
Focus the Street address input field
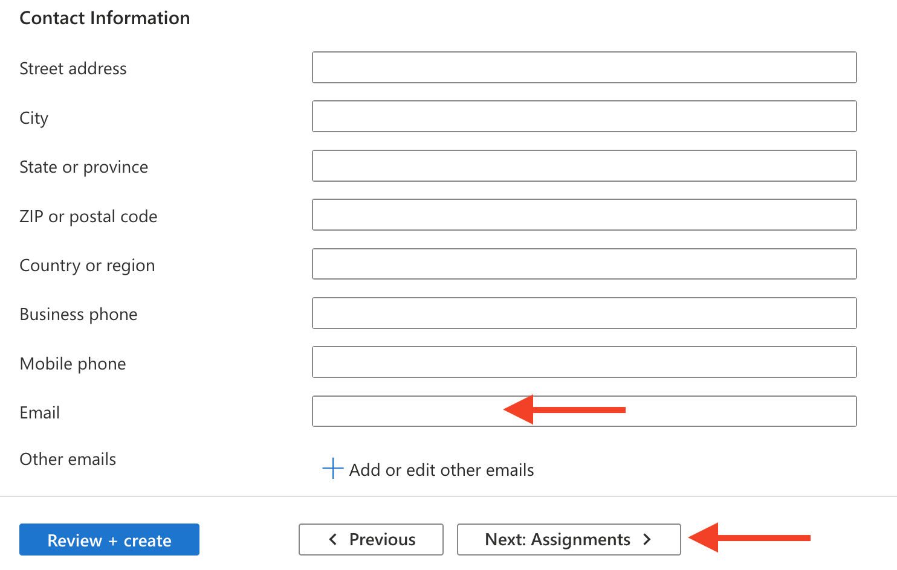pos(584,68)
